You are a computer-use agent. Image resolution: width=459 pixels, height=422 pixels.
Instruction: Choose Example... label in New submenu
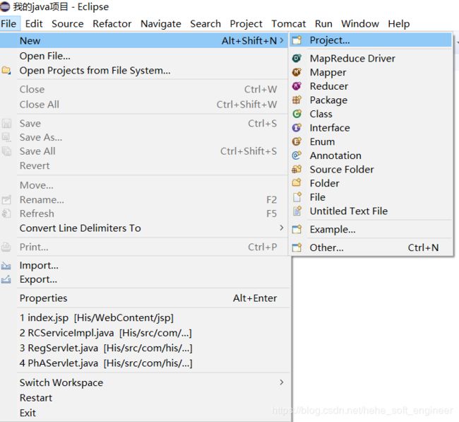tap(333, 229)
